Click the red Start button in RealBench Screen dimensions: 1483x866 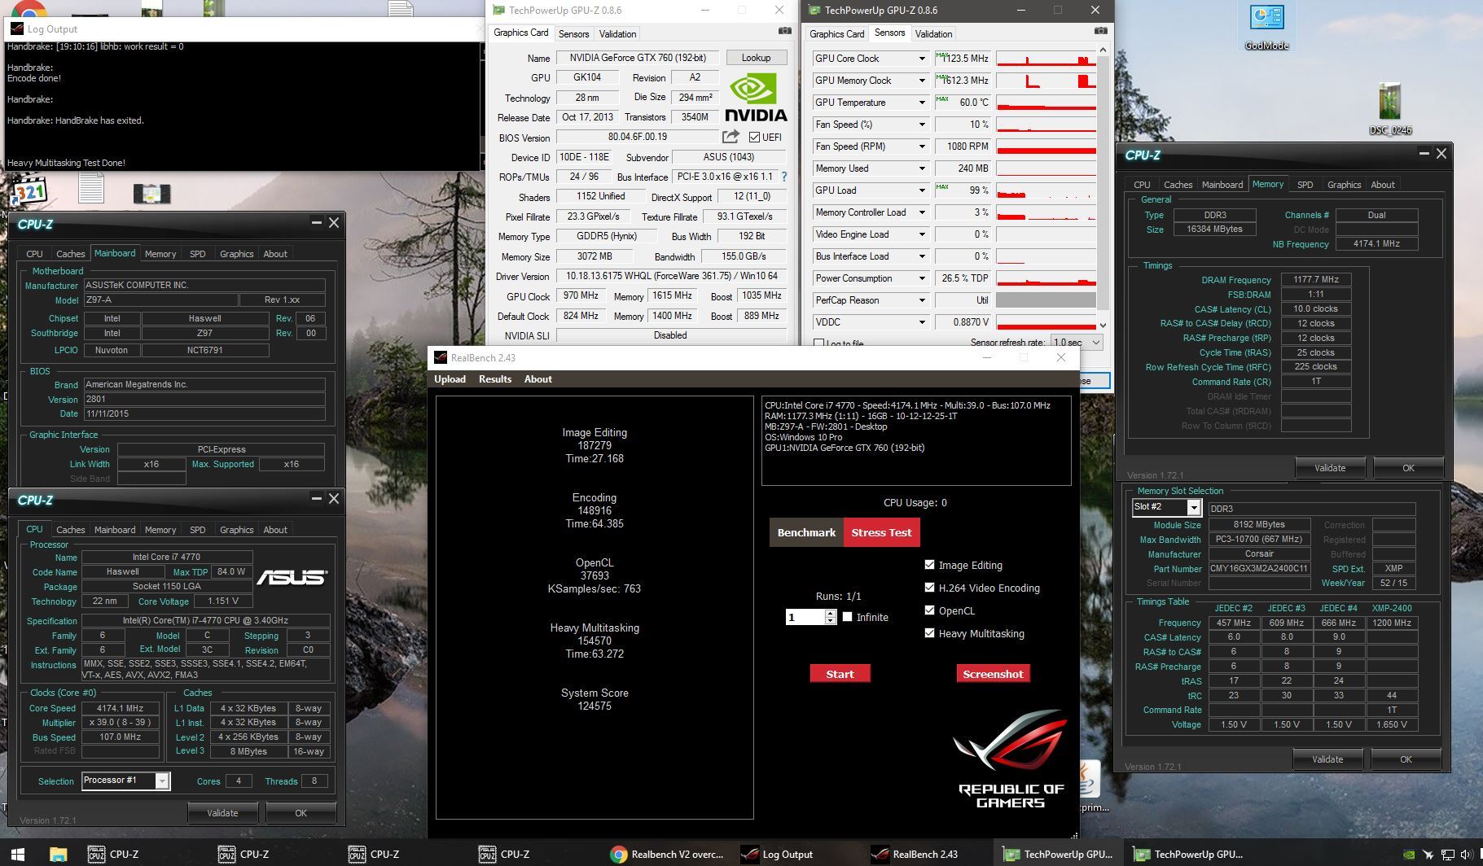840,674
